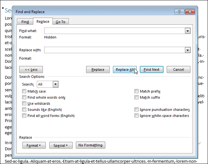Viewport: 208px width, 164px height.
Task: Toggle the Use wildcards option
Action: (24, 103)
